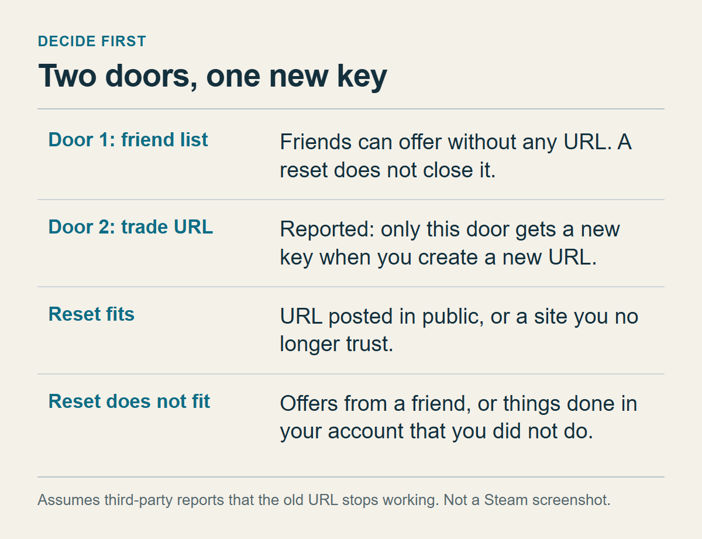Click the line longer trust
Viewport: 702px width, 539px height.
click(336, 344)
